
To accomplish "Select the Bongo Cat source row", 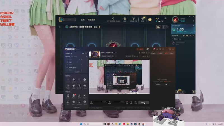I will [x=76, y=67].
